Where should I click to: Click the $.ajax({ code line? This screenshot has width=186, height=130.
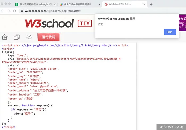point(8,52)
